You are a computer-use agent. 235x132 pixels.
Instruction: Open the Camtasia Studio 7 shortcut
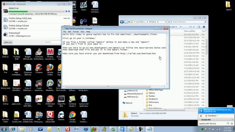click(x=72, y=101)
